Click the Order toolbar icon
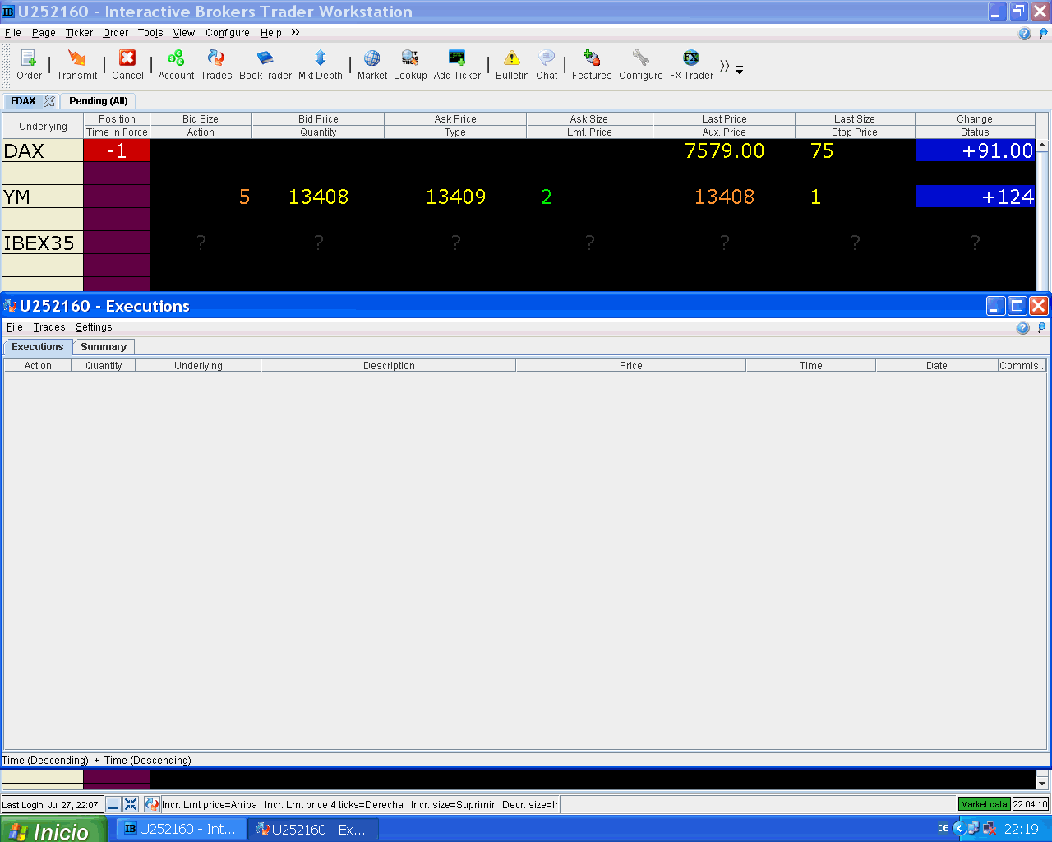This screenshot has width=1052, height=842. 29,58
